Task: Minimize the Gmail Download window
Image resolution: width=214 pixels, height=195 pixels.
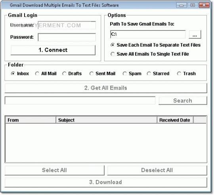Action: point(181,5)
